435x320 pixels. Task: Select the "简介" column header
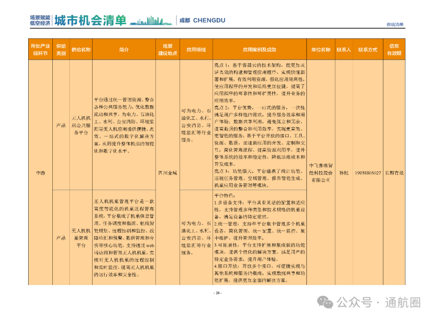pyautogui.click(x=124, y=50)
